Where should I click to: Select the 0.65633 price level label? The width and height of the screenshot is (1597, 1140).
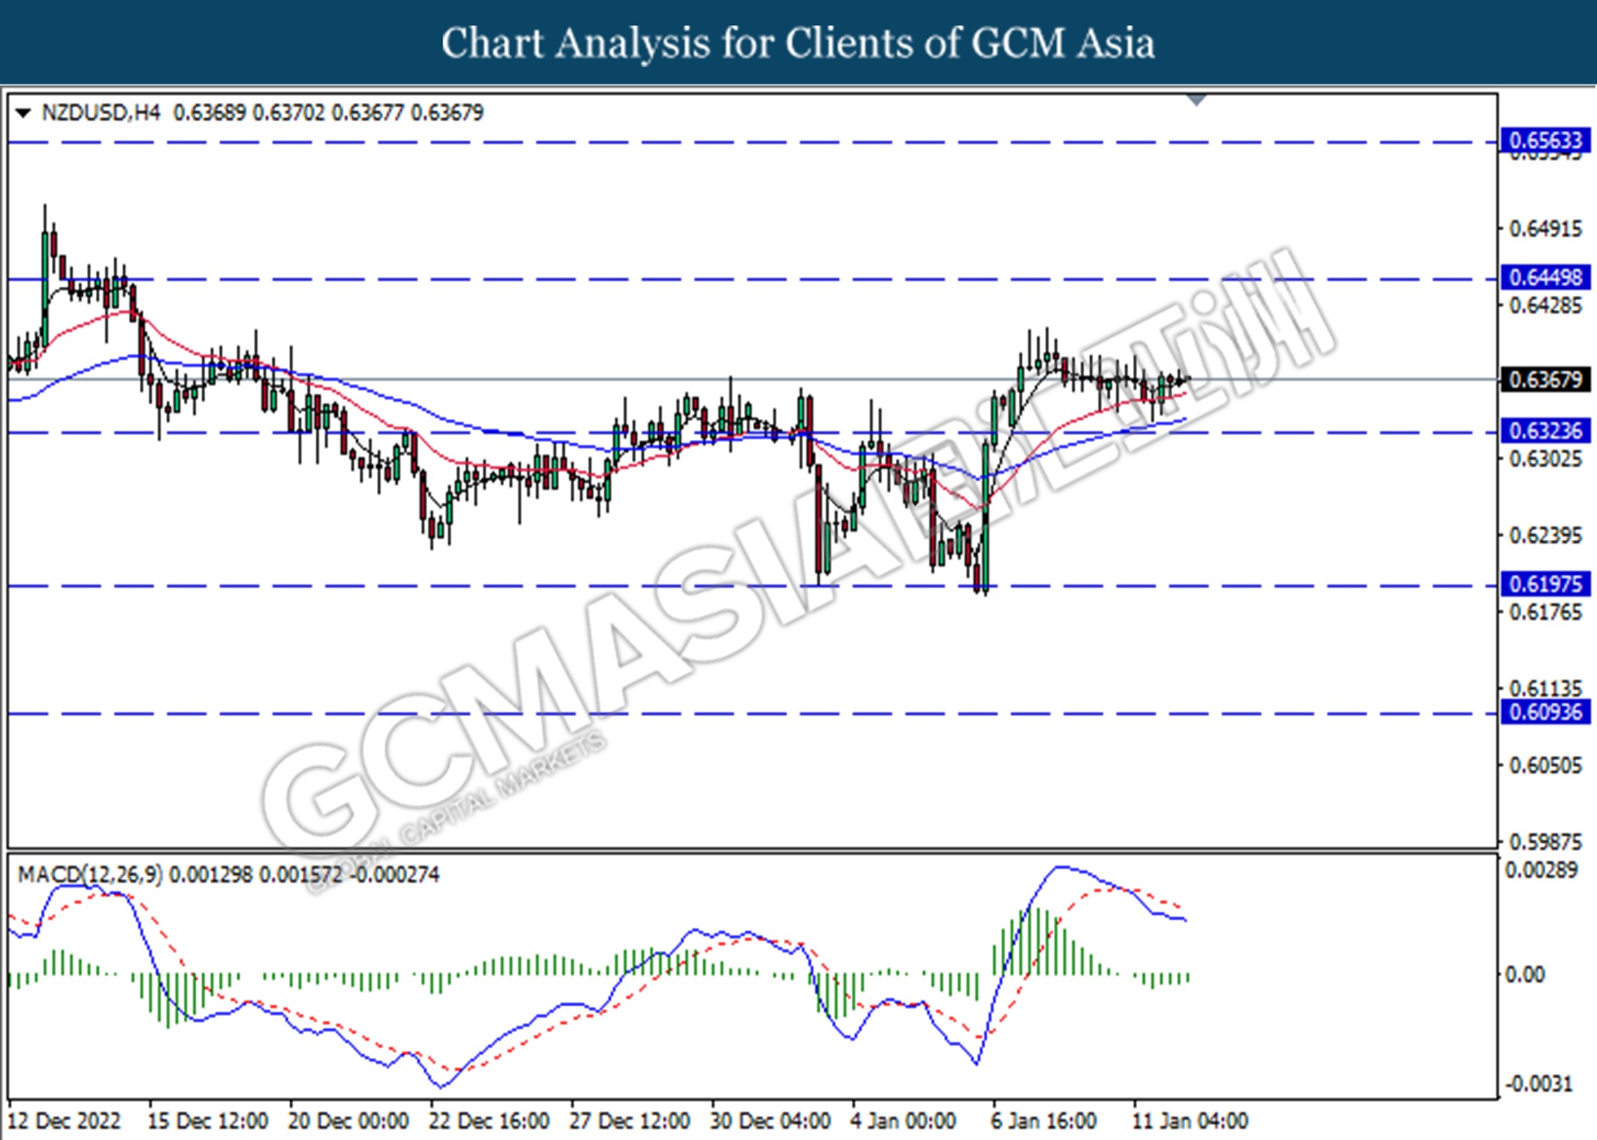tap(1545, 141)
